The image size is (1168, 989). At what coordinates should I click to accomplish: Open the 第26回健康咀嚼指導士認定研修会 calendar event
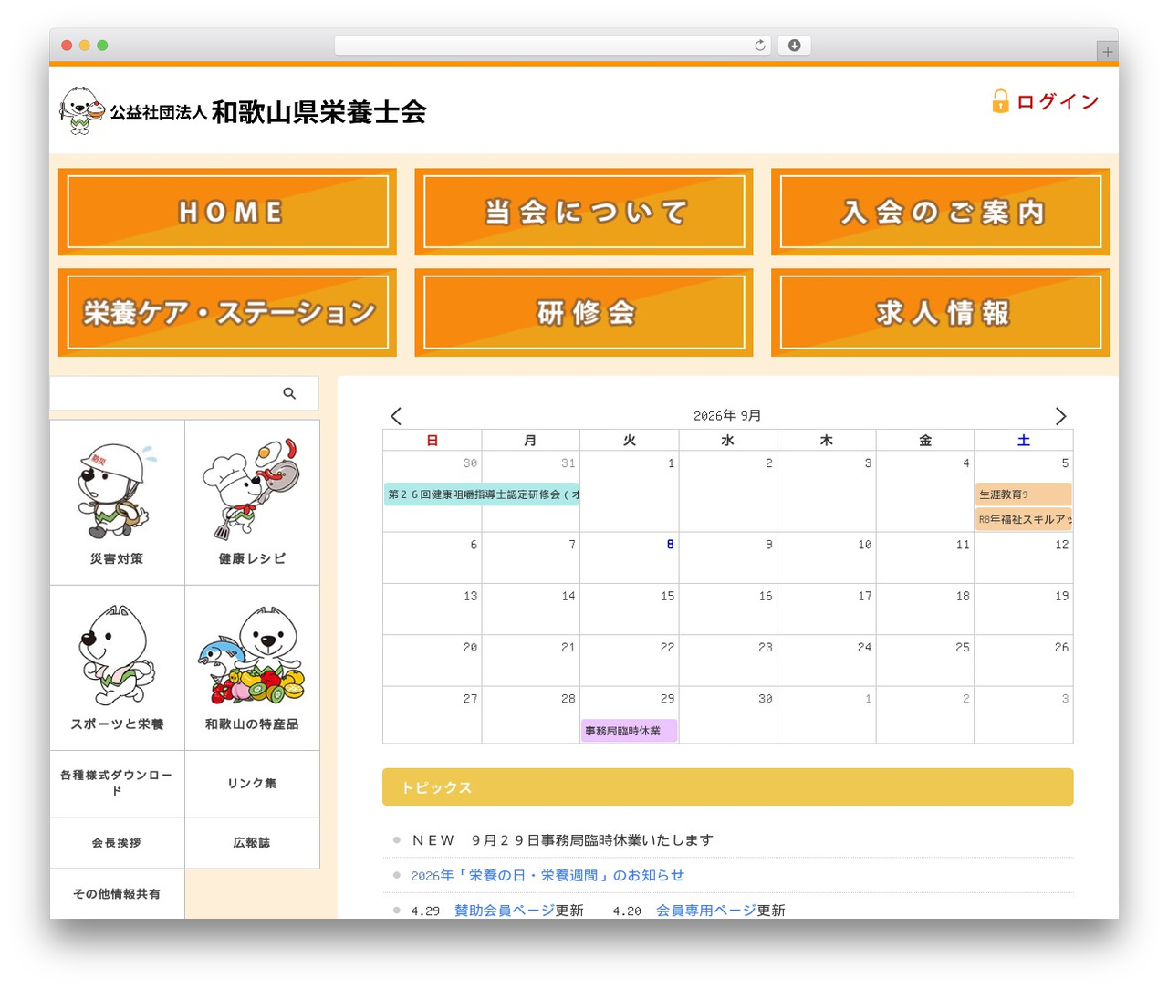pos(482,494)
